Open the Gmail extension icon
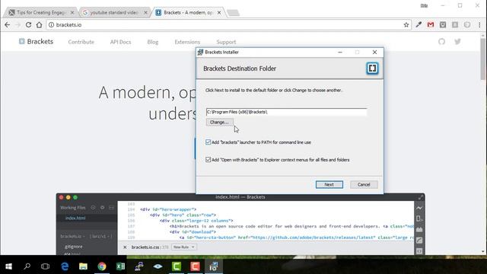The image size is (487, 274). pyautogui.click(x=431, y=24)
